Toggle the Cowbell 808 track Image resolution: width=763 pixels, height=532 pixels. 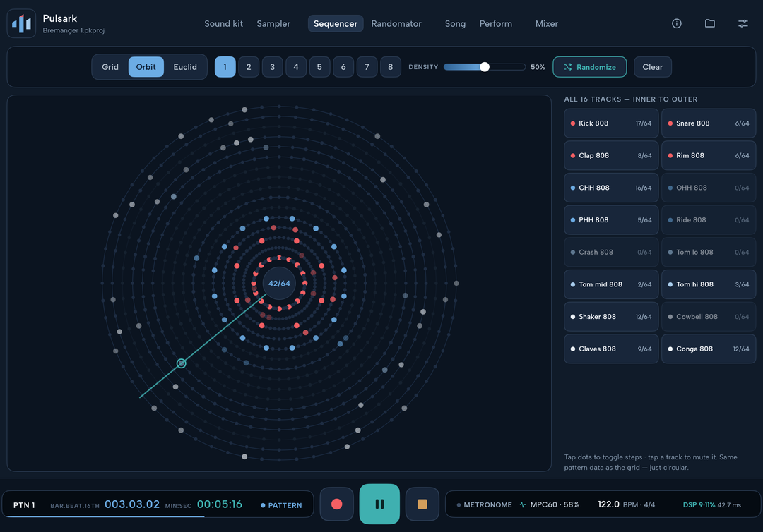[709, 317]
